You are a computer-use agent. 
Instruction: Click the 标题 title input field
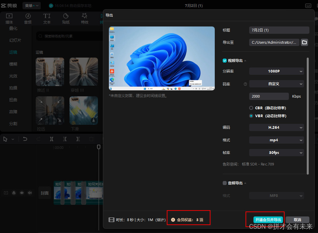(279, 30)
